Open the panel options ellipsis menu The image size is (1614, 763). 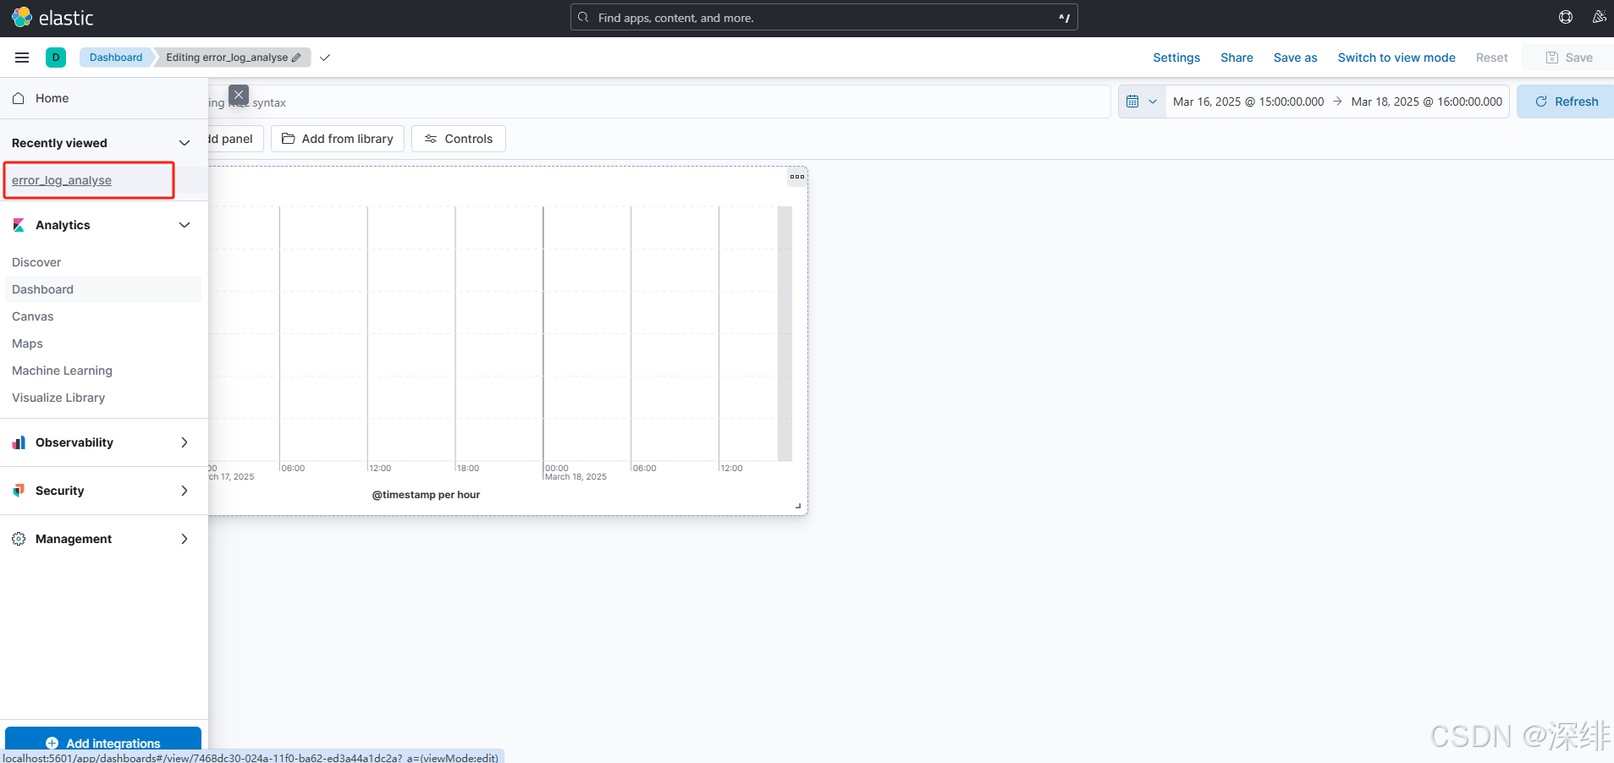pyautogui.click(x=797, y=177)
